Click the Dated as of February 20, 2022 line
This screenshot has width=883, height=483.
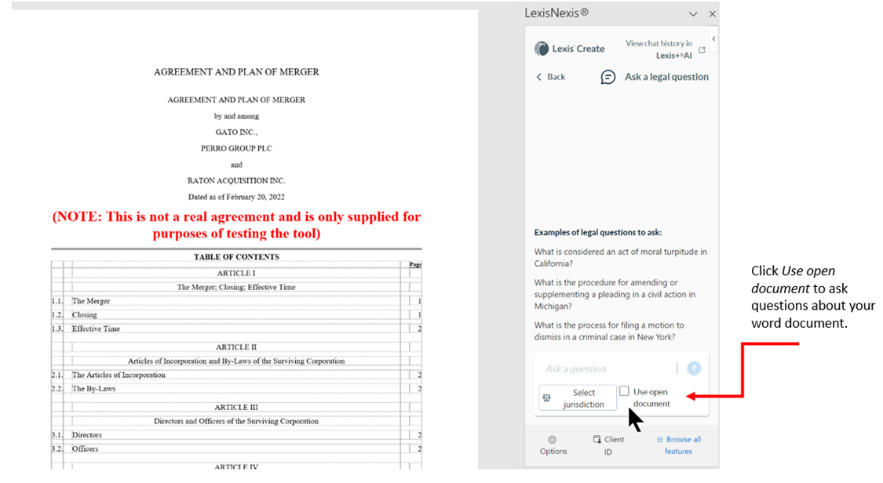pos(236,198)
